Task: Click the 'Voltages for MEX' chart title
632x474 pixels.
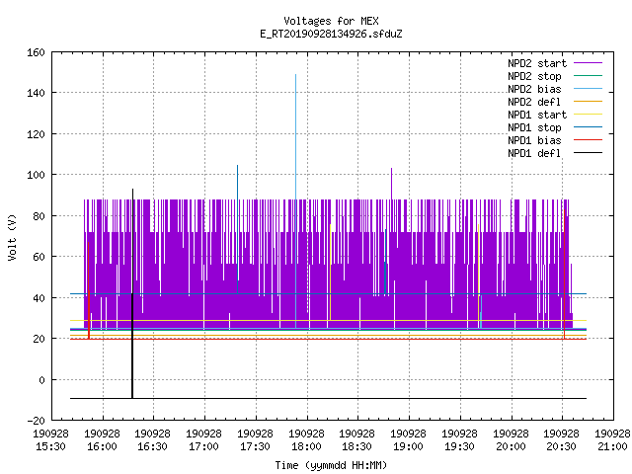Action: 331,21
